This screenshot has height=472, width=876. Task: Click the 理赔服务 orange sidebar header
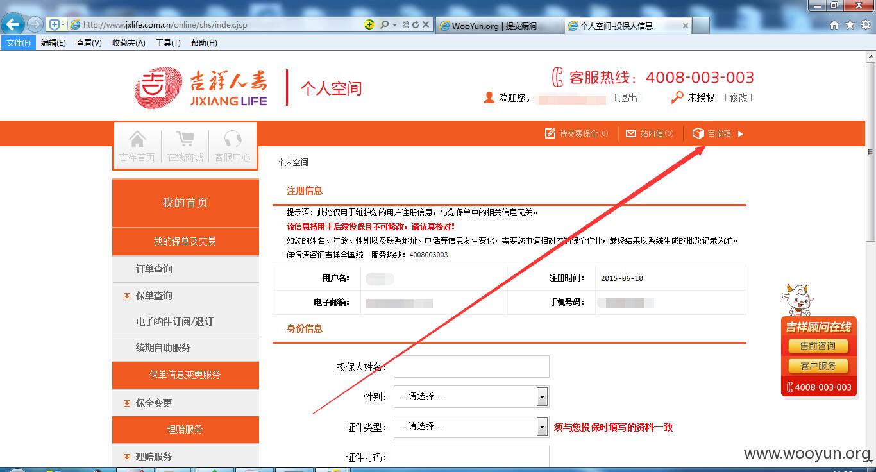pyautogui.click(x=185, y=429)
